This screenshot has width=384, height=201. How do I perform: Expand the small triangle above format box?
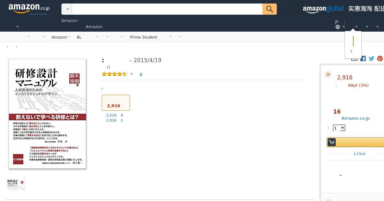click(x=102, y=89)
